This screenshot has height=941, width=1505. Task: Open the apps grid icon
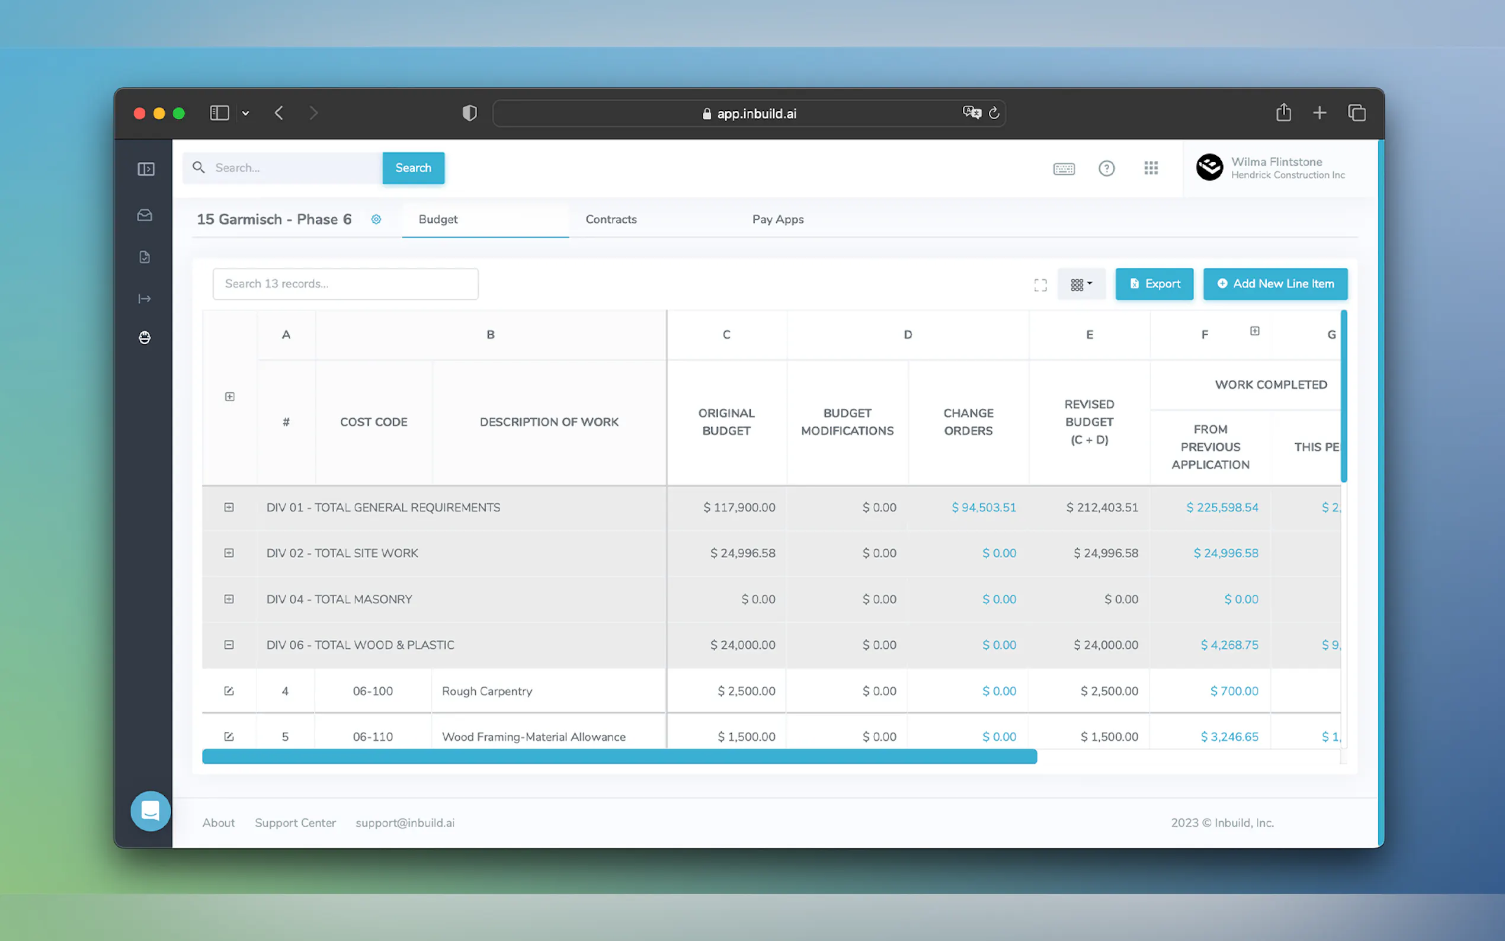pyautogui.click(x=1150, y=168)
